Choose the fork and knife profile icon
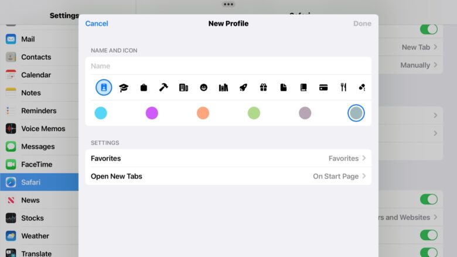Viewport: 457px width, 257px height. point(343,87)
